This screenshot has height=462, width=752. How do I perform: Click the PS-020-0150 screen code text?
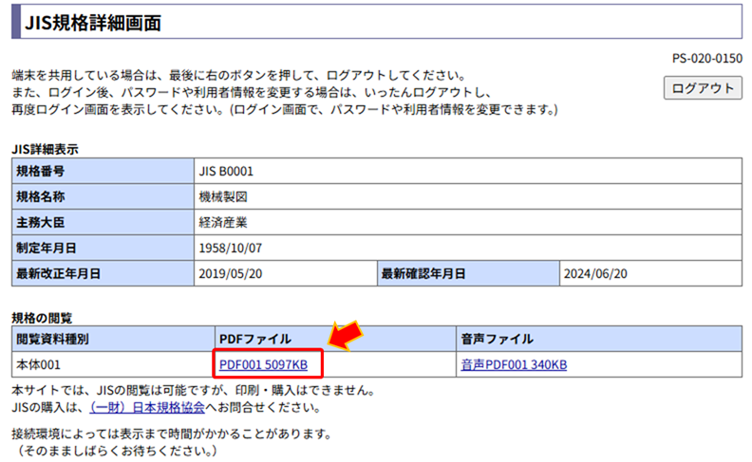coord(706,59)
